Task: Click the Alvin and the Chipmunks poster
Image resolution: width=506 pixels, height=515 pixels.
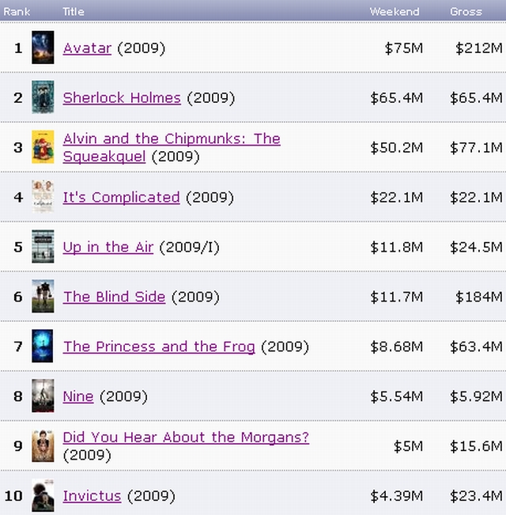Action: coord(43,147)
